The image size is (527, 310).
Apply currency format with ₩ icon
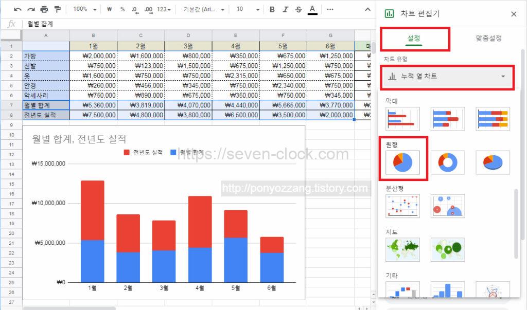(x=110, y=9)
